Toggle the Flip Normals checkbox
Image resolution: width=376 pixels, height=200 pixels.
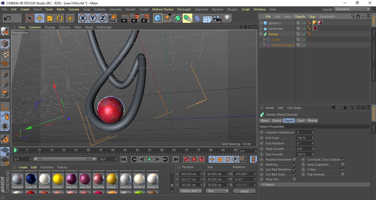[x=343, y=174]
